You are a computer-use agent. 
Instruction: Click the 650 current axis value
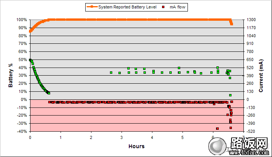coord(250,60)
